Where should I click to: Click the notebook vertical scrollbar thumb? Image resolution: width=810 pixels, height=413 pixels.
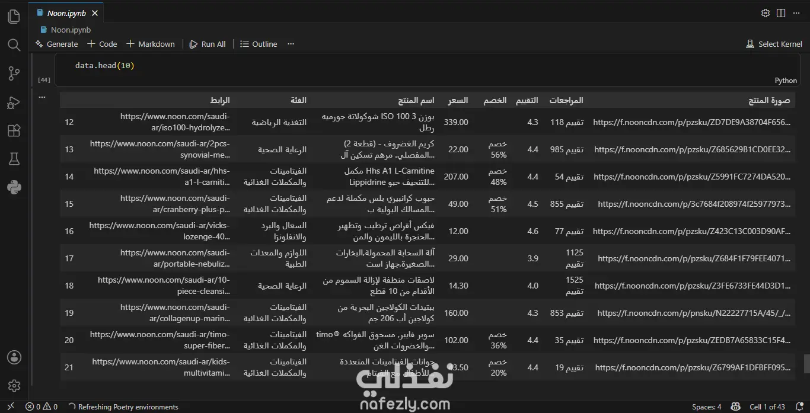coord(806,363)
